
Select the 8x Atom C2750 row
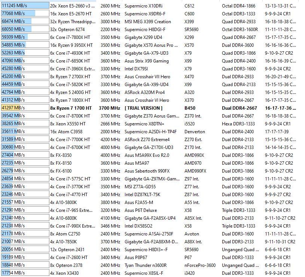149,234
